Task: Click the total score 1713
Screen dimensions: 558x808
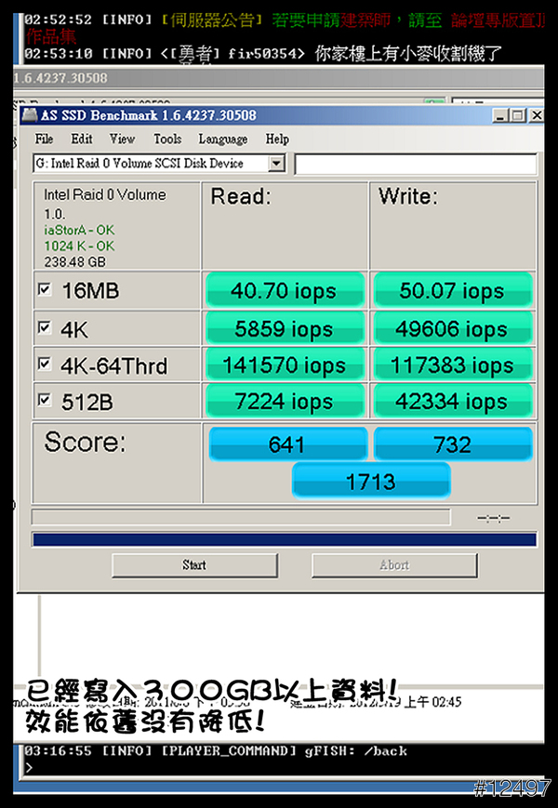Action: pos(371,481)
